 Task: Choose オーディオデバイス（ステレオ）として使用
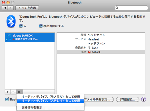pos(50,101)
